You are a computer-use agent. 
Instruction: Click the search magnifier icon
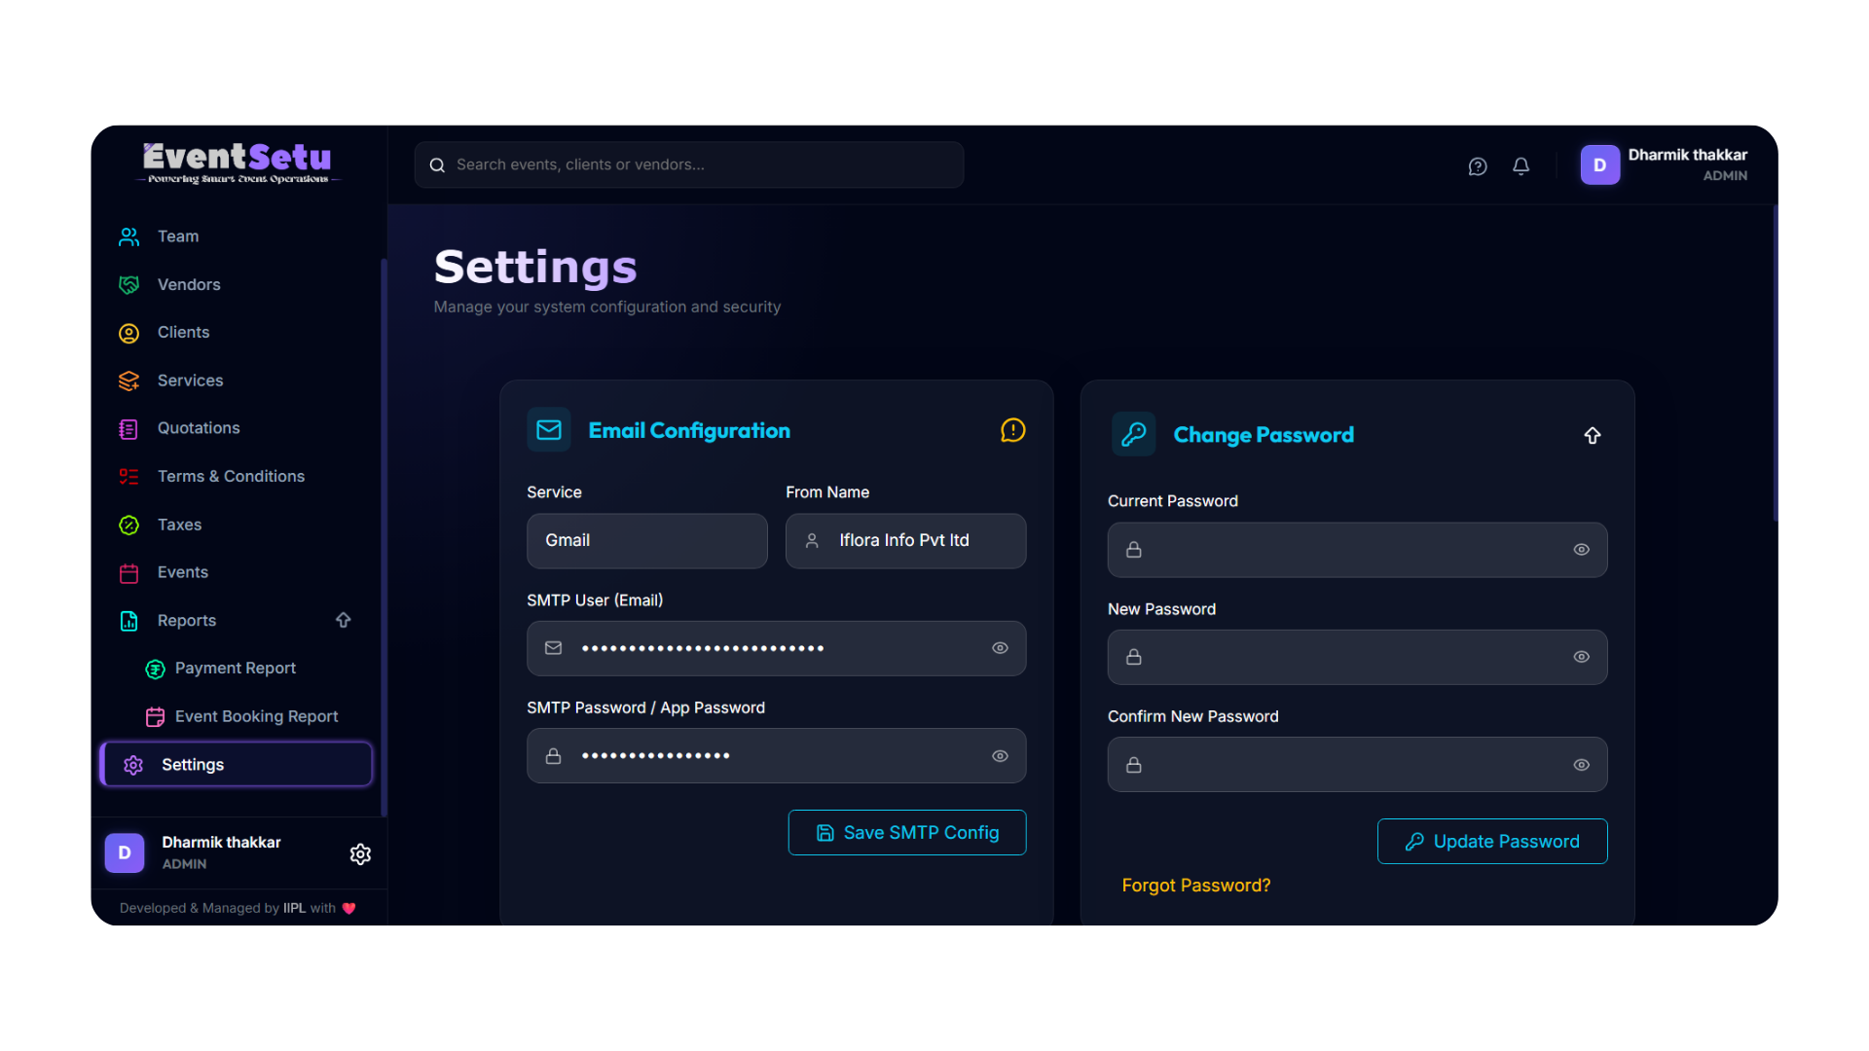[437, 165]
